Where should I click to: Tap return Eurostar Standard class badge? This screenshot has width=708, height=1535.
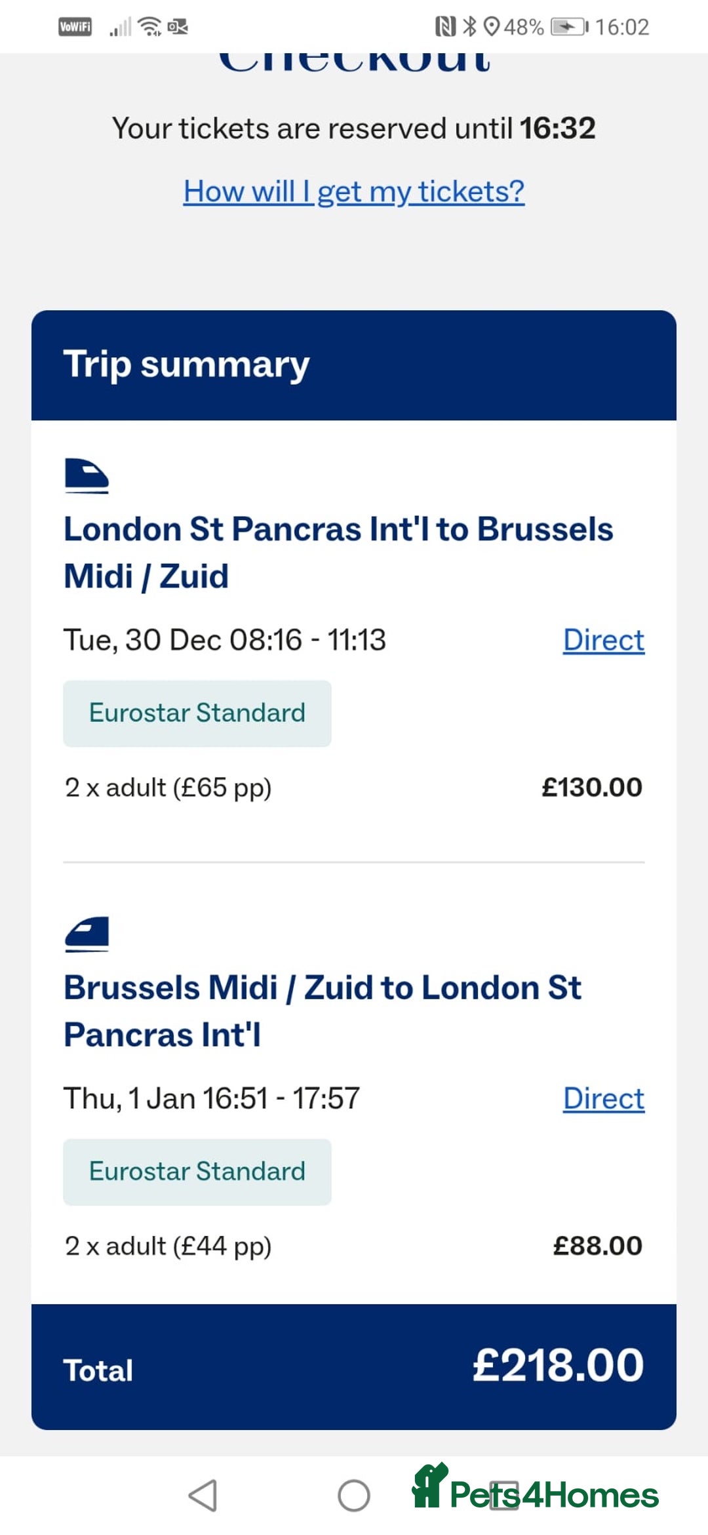pos(197,1172)
